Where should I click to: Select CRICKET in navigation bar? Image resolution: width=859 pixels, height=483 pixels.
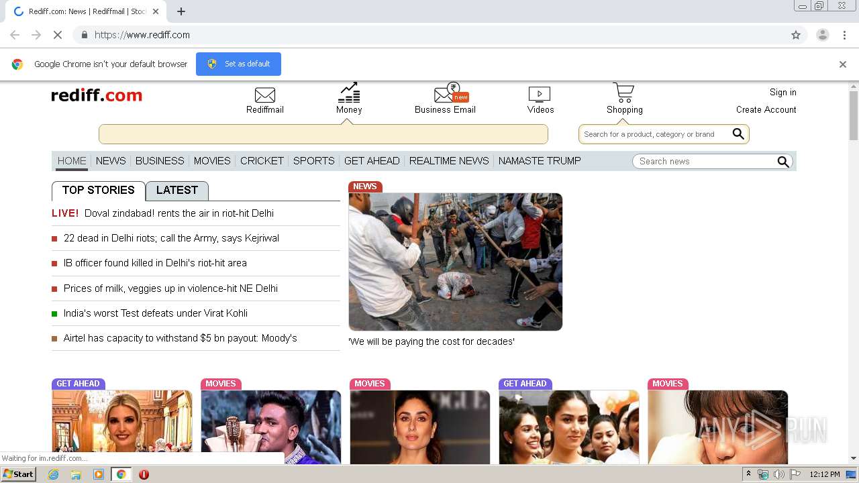click(262, 161)
